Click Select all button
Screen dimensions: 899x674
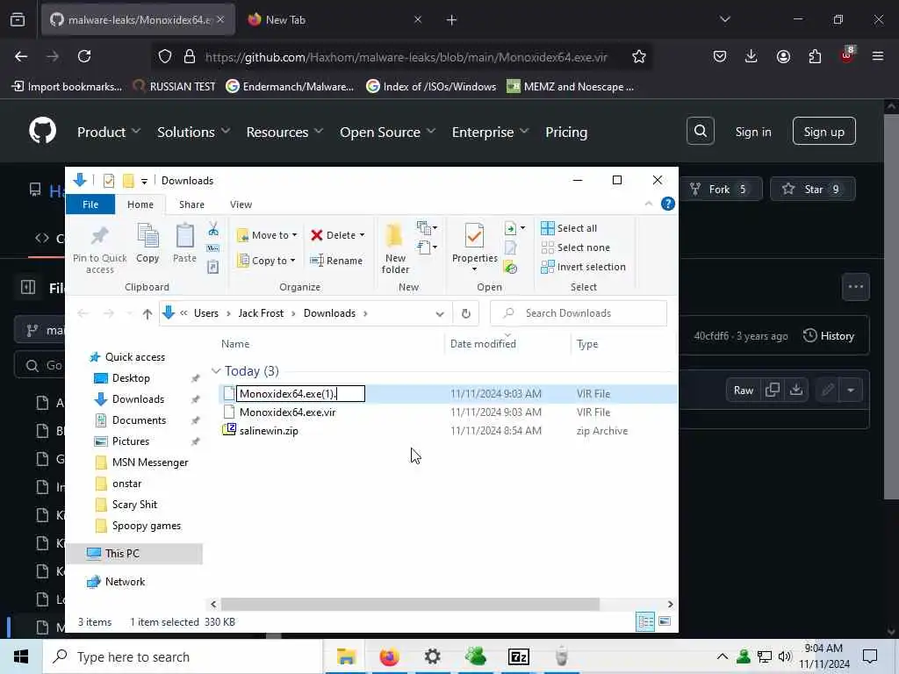point(569,228)
